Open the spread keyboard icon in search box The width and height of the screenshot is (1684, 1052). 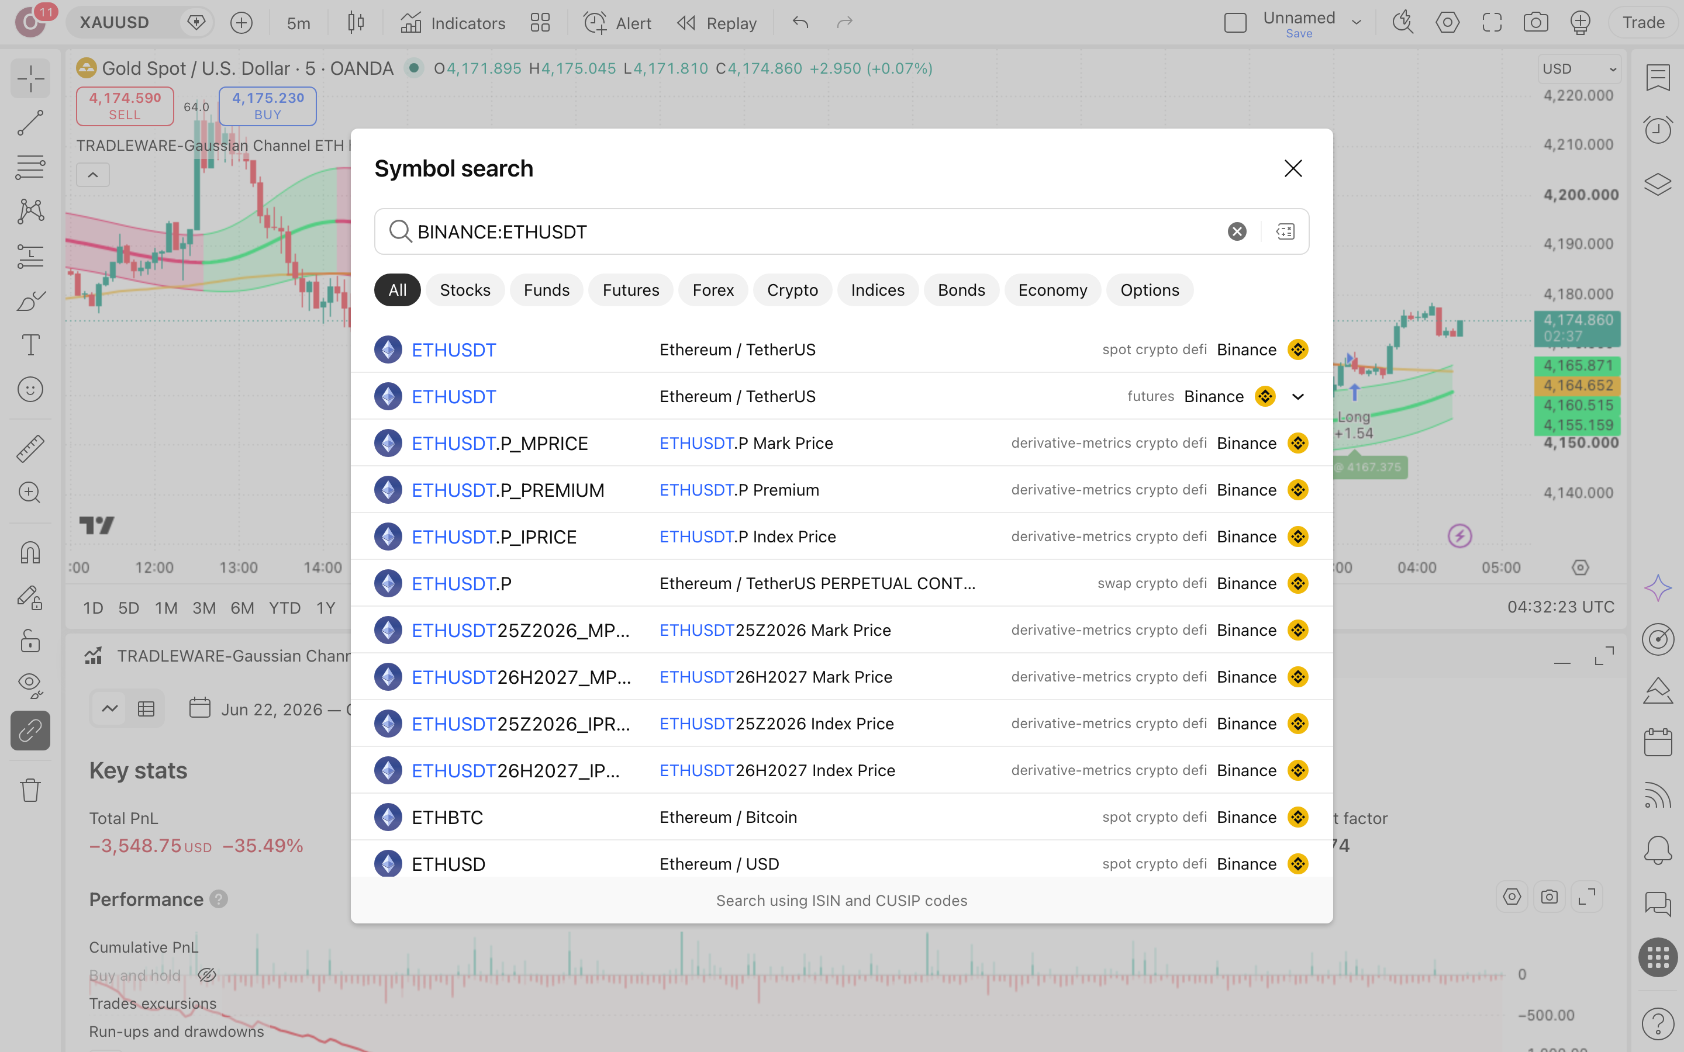1285,231
